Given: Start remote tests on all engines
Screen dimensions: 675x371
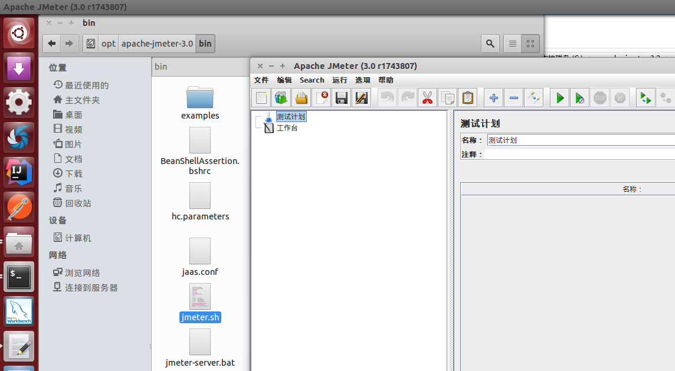Looking at the screenshot, I should [x=645, y=98].
